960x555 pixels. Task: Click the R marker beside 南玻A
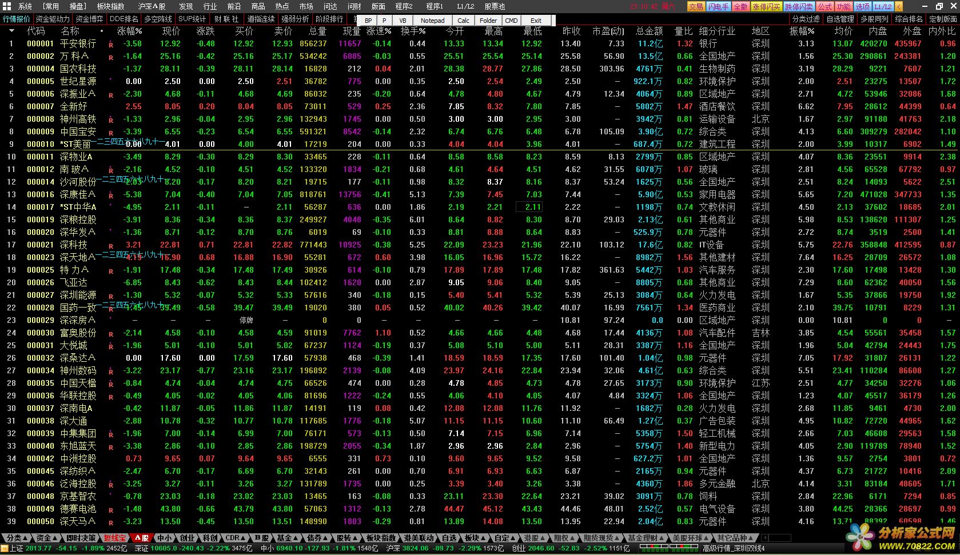[111, 170]
